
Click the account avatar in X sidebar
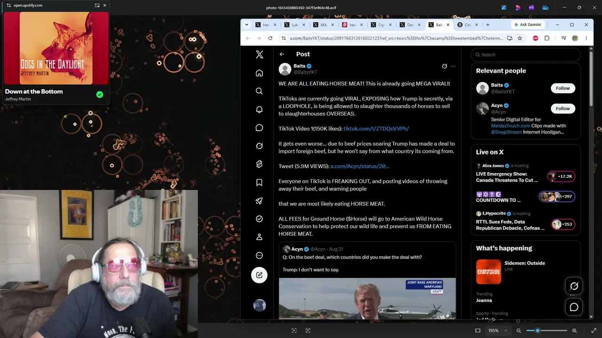point(259,306)
